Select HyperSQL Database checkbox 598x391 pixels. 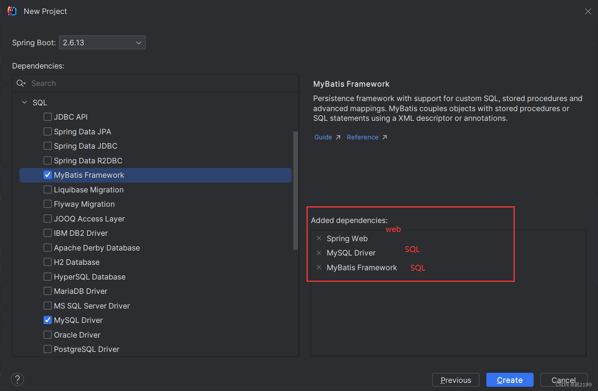pos(48,277)
